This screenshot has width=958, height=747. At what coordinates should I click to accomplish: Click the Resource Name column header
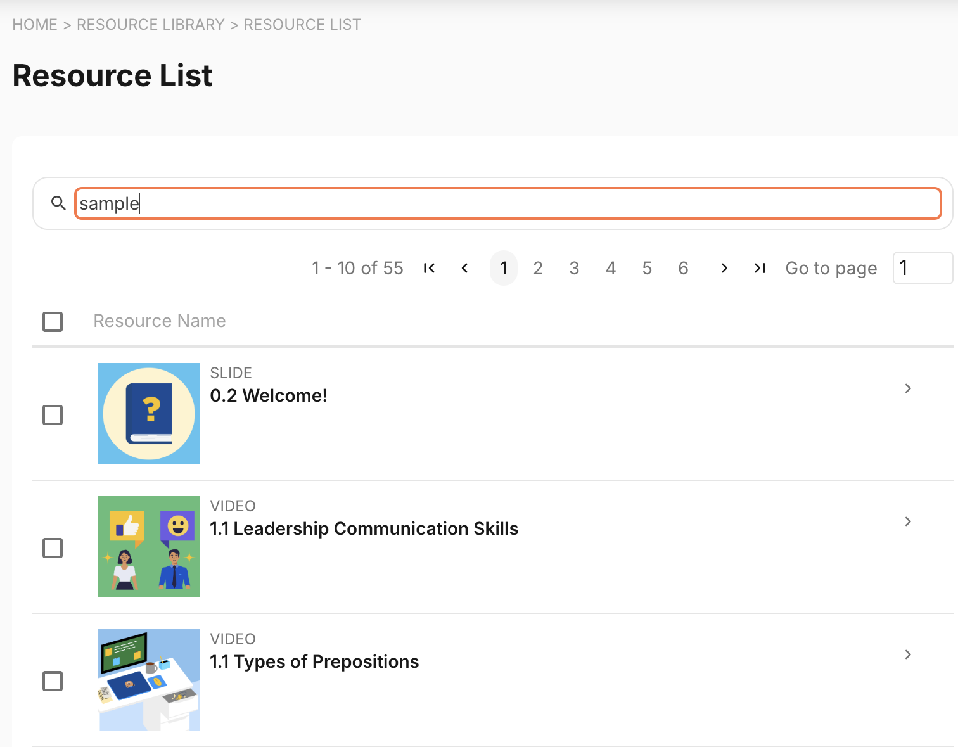[160, 321]
